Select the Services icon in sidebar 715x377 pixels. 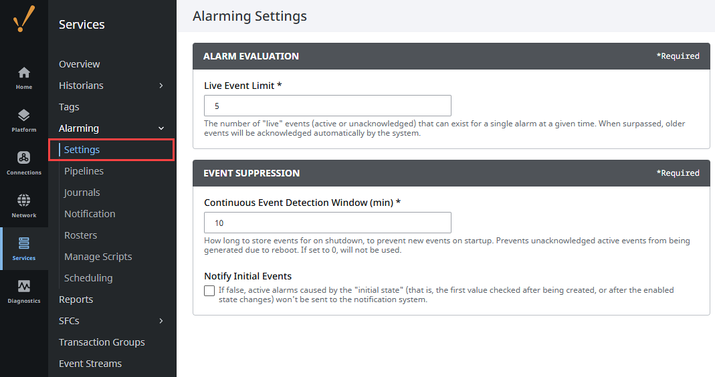pyautogui.click(x=24, y=244)
